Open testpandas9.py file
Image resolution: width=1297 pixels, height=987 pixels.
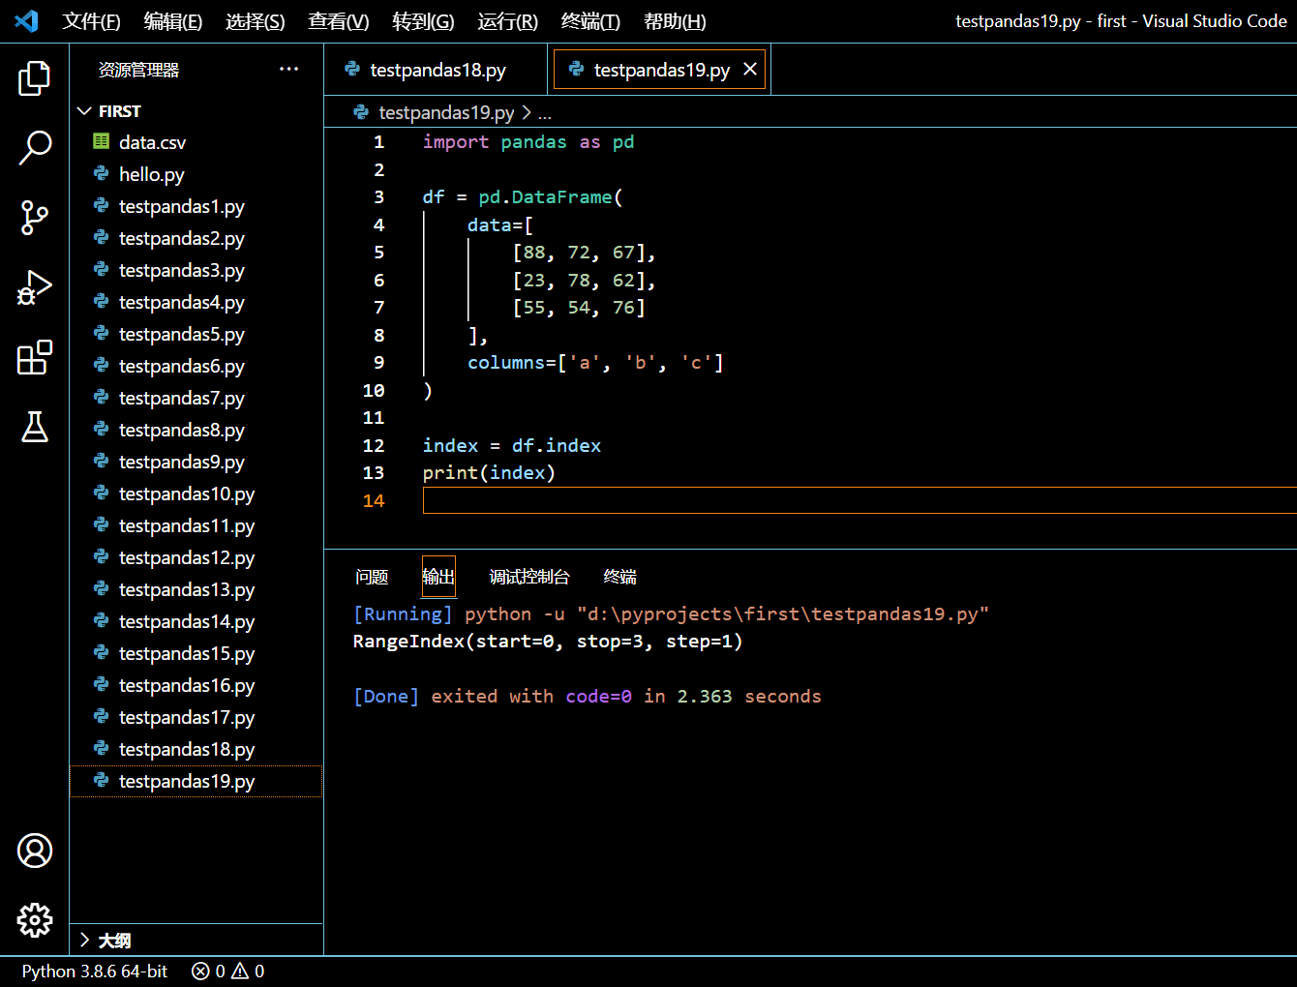[196, 462]
